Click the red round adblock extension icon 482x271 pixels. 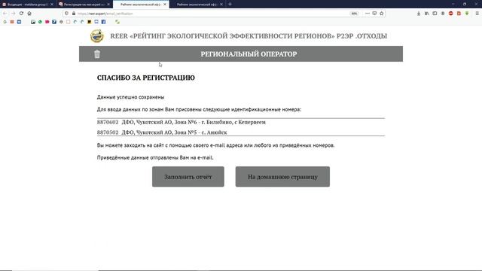coord(450,14)
